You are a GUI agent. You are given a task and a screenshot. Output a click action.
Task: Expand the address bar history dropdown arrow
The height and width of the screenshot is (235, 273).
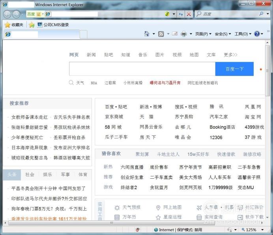coord(174,14)
